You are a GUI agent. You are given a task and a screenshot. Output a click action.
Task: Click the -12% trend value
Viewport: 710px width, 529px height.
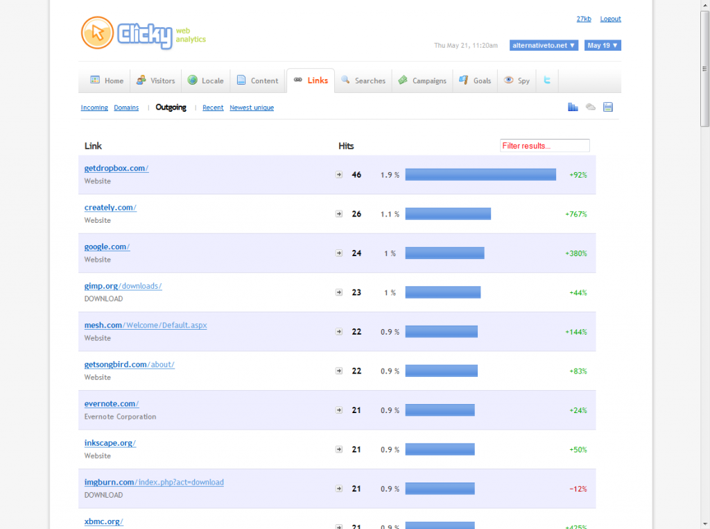click(578, 489)
